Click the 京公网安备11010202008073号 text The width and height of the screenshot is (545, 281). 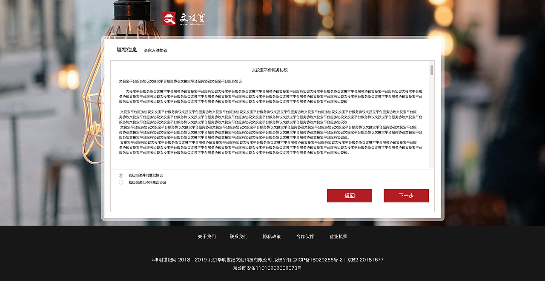click(267, 268)
